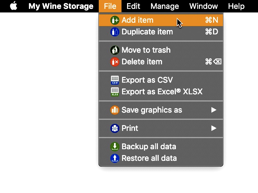Open the Manage menu
Viewport: 258px width, 193px height.
click(x=165, y=6)
